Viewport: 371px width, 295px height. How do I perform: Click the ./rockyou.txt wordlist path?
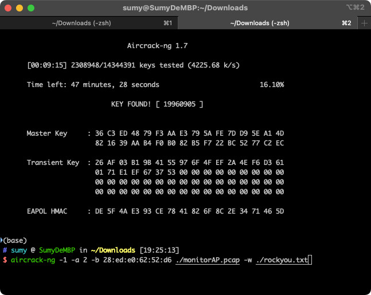[x=282, y=261]
